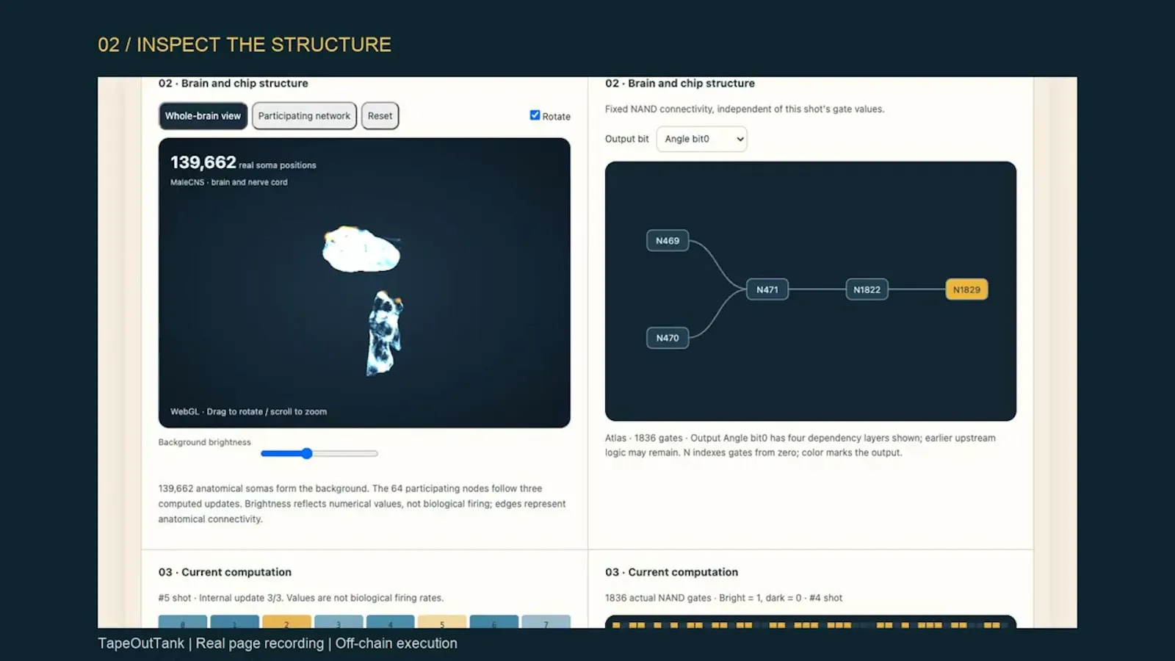Click the 'Background brightness' label
Viewport: 1175px width, 661px height.
204,442
